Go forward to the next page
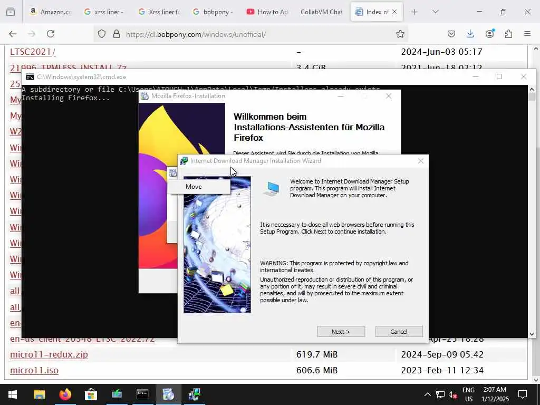This screenshot has width=540, height=405. point(32,34)
